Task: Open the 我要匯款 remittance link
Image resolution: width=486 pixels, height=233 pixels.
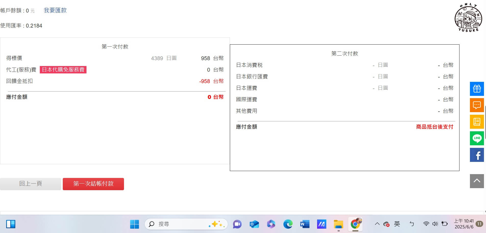Action: pos(55,10)
